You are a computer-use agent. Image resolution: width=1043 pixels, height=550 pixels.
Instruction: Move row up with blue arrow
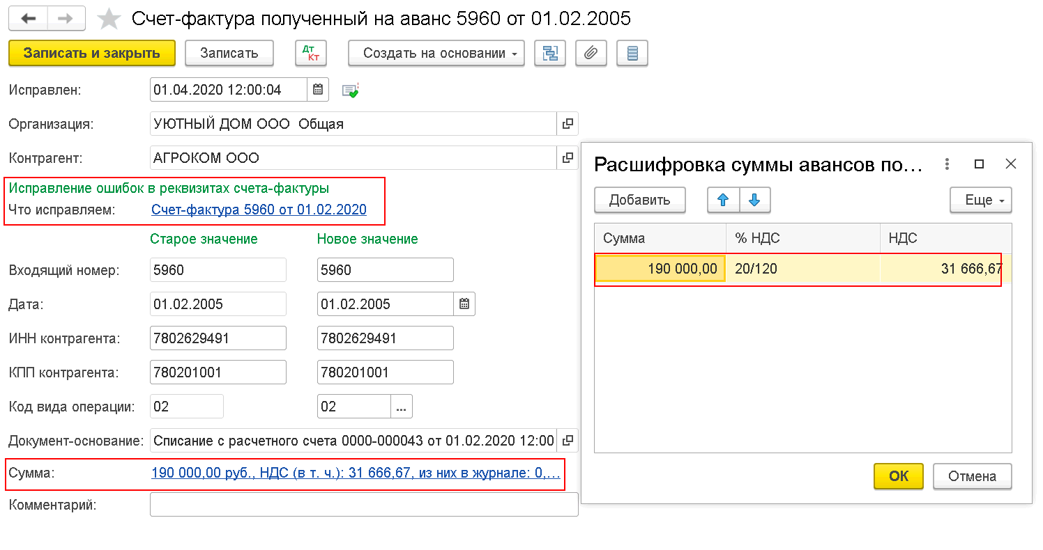pyautogui.click(x=723, y=201)
